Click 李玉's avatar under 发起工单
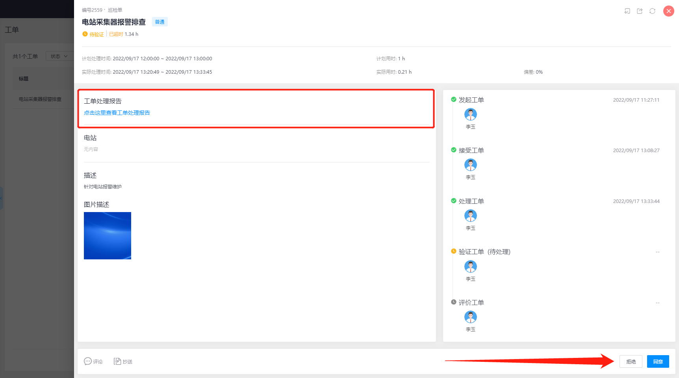The image size is (679, 378). 470,115
